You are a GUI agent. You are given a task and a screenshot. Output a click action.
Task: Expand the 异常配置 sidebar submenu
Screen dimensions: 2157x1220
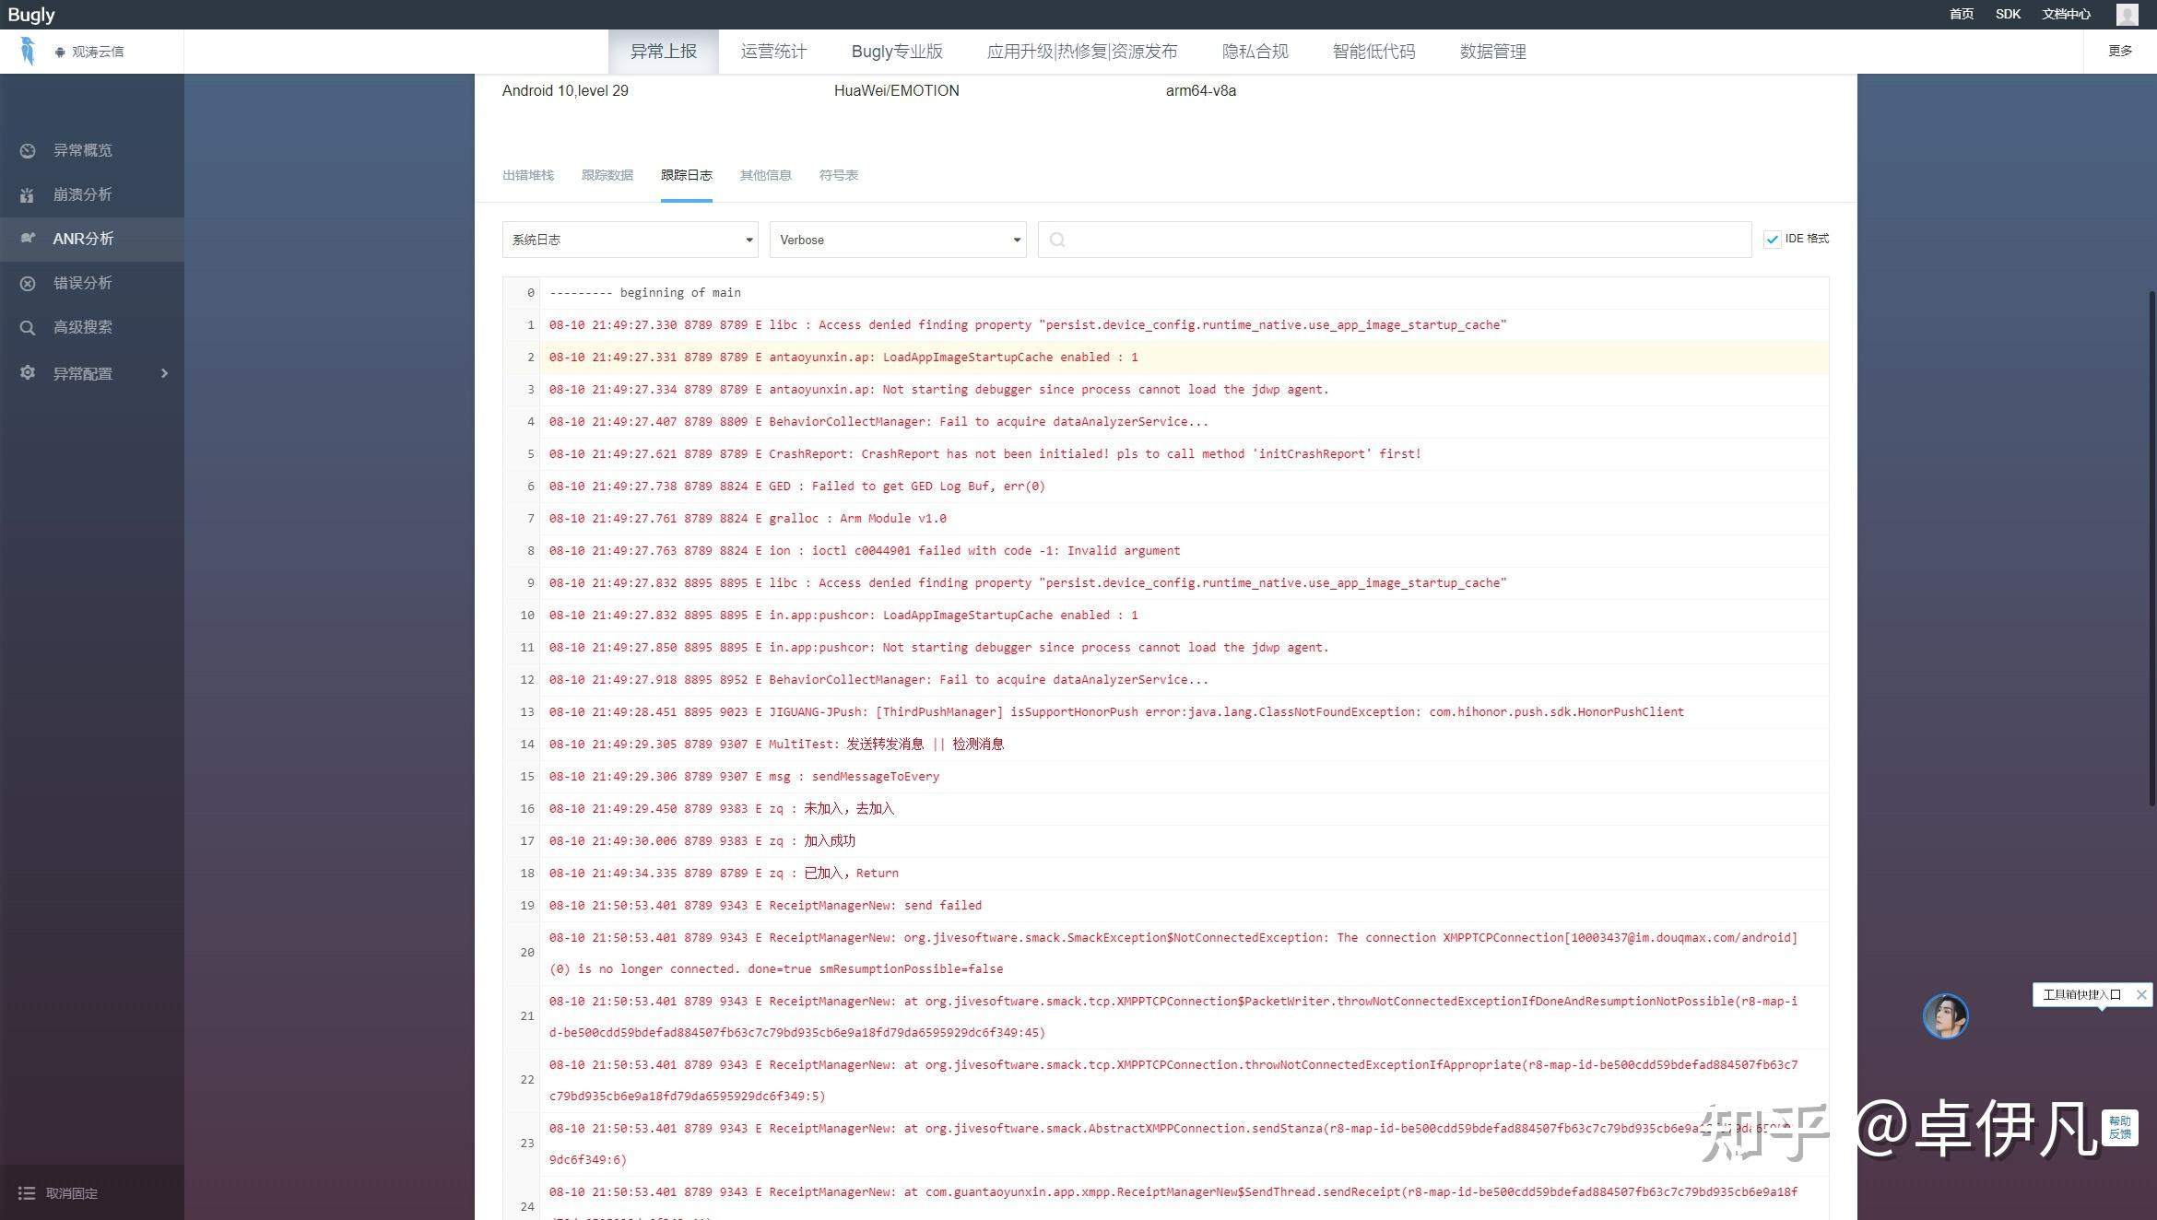(166, 373)
